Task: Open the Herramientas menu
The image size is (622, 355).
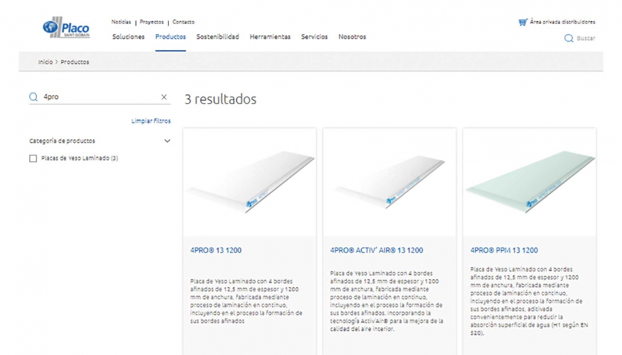Action: [x=270, y=37]
